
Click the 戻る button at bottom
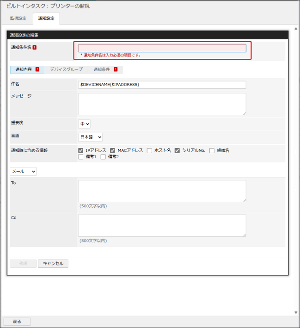pos(17,322)
